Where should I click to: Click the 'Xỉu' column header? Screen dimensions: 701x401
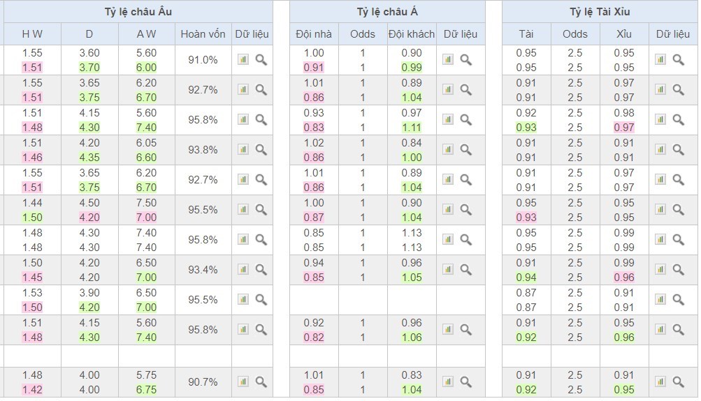pyautogui.click(x=624, y=34)
